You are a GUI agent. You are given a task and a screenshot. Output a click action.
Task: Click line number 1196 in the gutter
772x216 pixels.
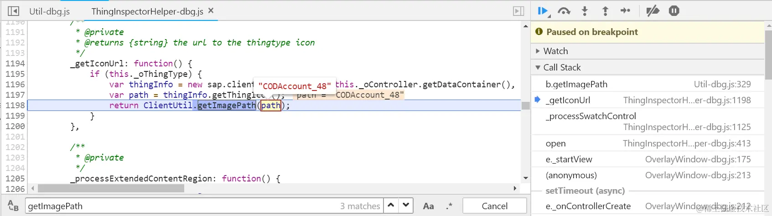[15, 84]
